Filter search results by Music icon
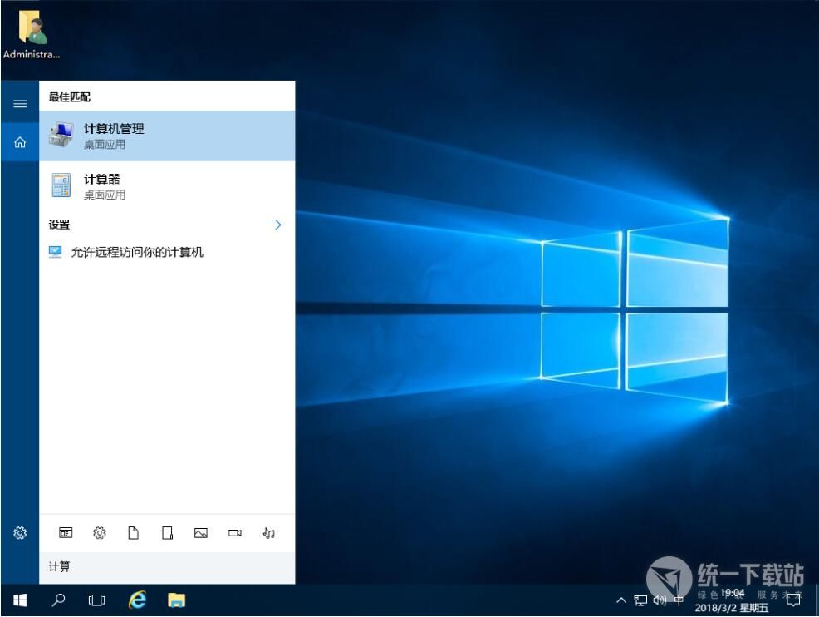Image resolution: width=819 pixels, height=617 pixels. click(268, 533)
